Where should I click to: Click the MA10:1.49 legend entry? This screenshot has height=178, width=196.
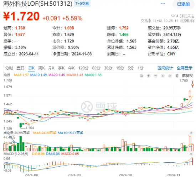(38, 75)
